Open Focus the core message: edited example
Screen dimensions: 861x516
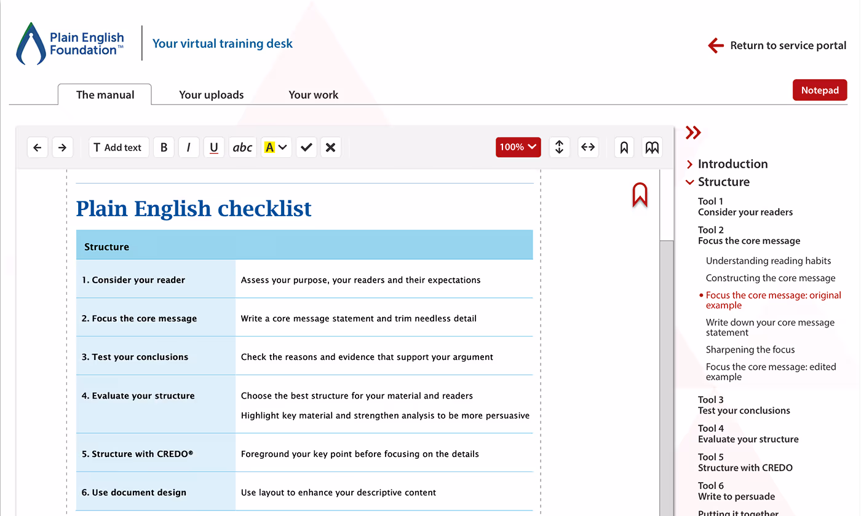pyautogui.click(x=771, y=372)
